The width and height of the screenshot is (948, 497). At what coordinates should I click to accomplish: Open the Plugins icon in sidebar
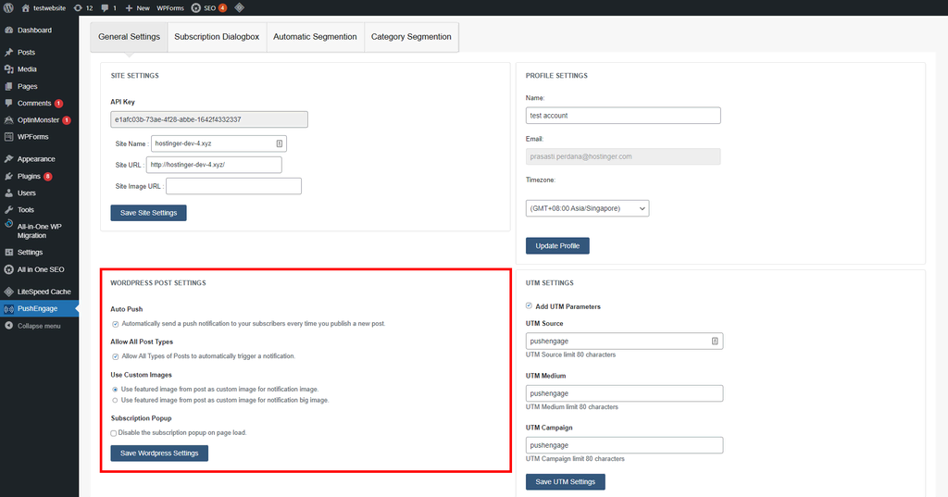(8, 176)
